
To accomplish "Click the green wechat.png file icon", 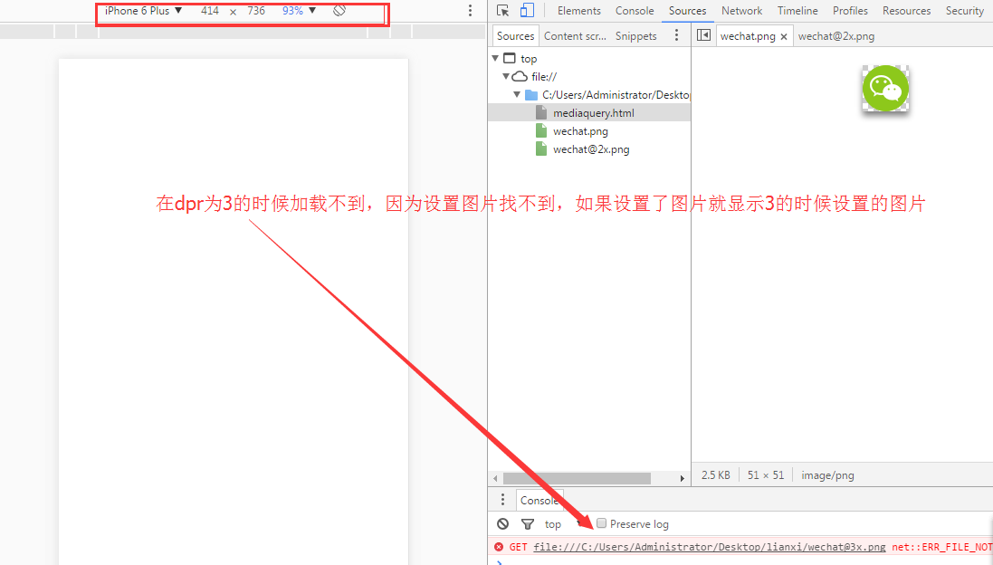I will coord(540,131).
